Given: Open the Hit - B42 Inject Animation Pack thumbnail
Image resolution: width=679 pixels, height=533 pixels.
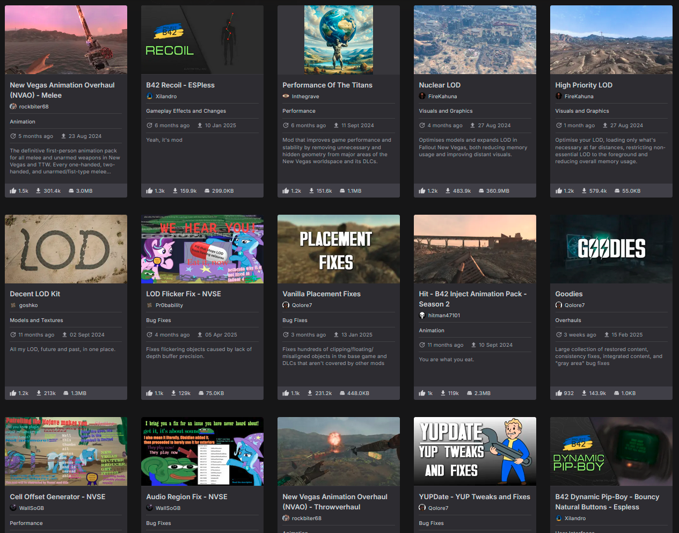Looking at the screenshot, I should [475, 249].
